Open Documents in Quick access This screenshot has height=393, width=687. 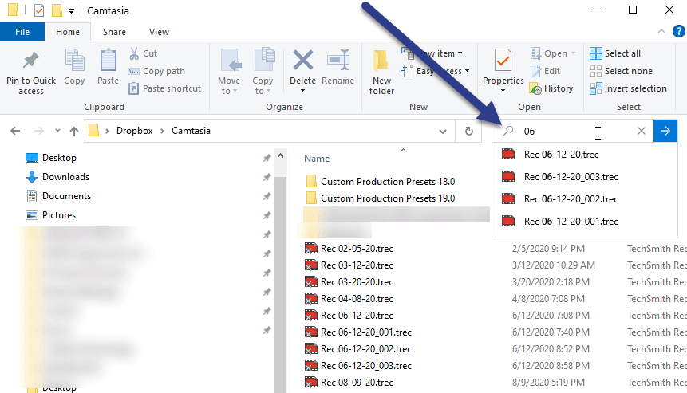click(x=58, y=196)
